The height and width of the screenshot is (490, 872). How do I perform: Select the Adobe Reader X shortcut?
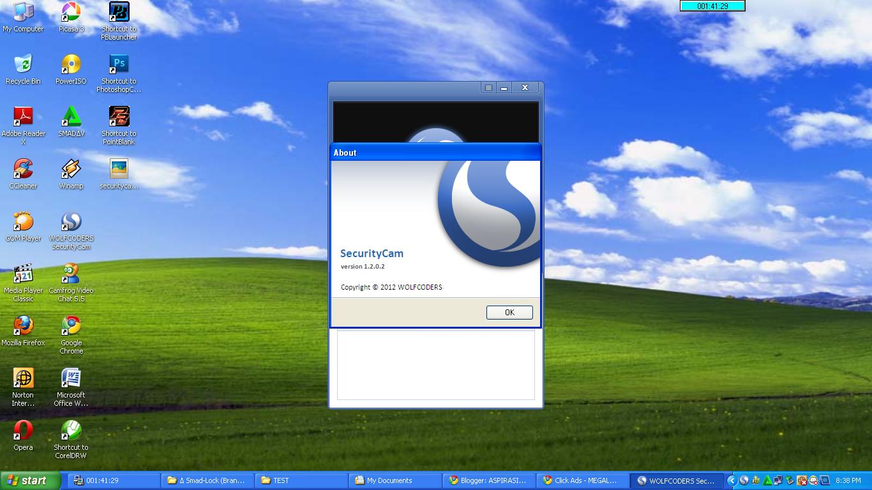pyautogui.click(x=24, y=126)
